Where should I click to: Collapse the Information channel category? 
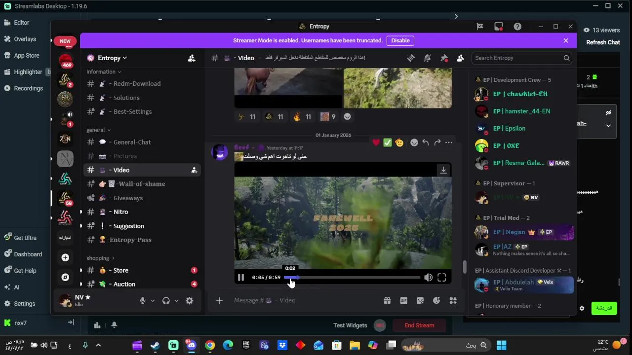[x=104, y=71]
